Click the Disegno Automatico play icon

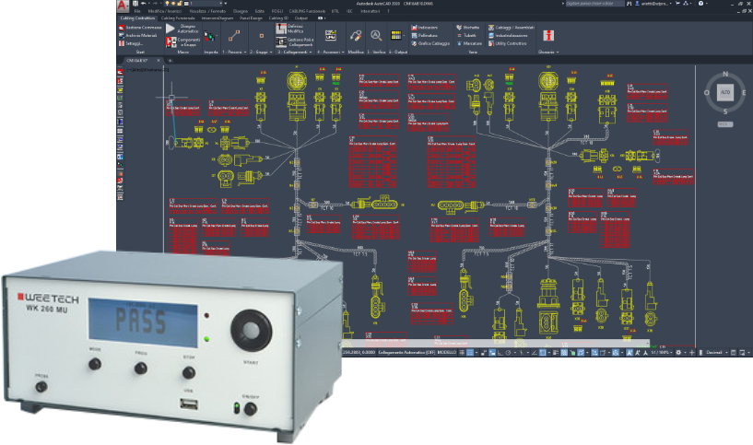171,30
